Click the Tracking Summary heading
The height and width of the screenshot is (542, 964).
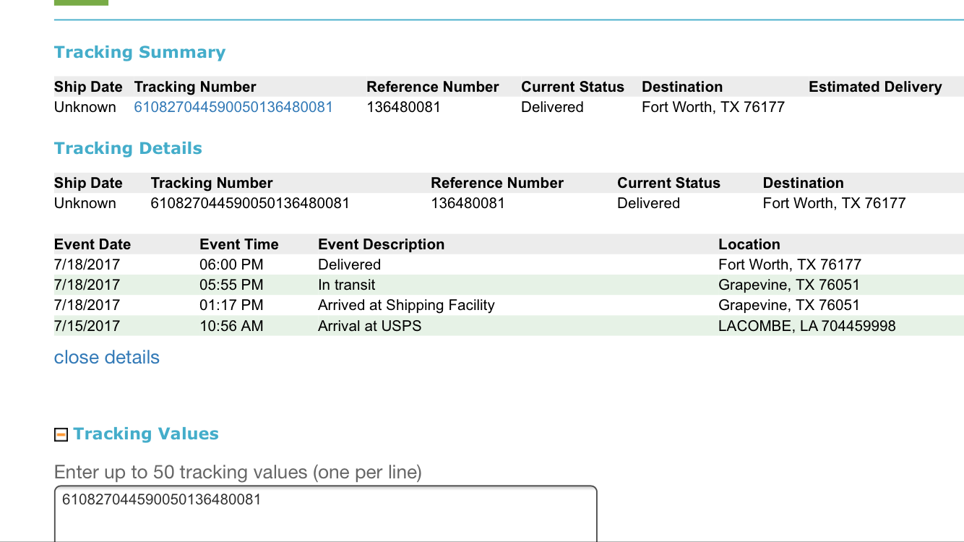pyautogui.click(x=139, y=52)
